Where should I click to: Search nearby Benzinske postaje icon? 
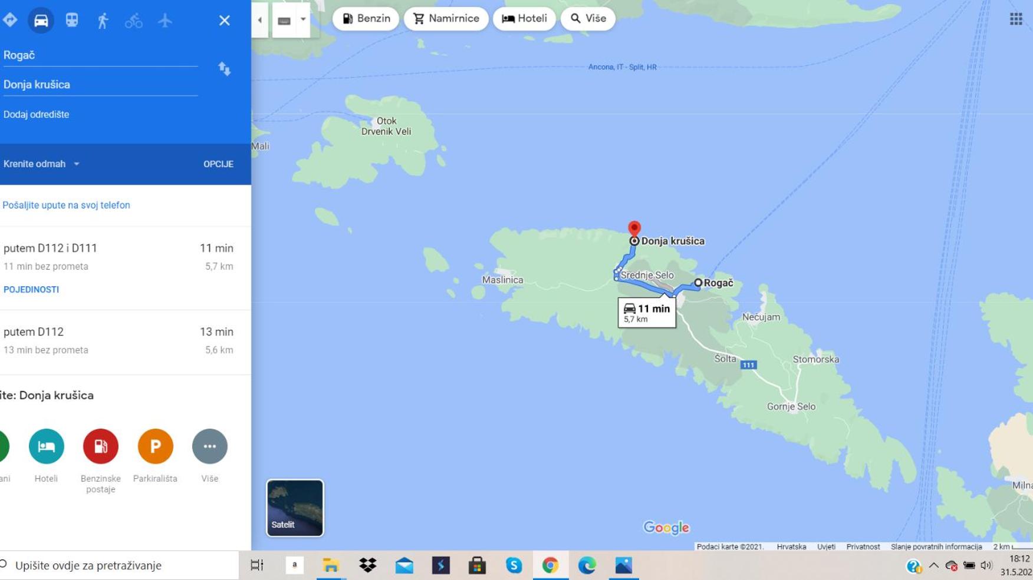101,446
